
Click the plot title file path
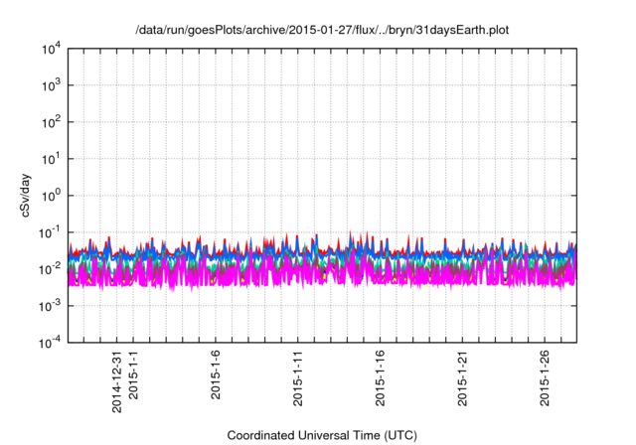(x=321, y=28)
